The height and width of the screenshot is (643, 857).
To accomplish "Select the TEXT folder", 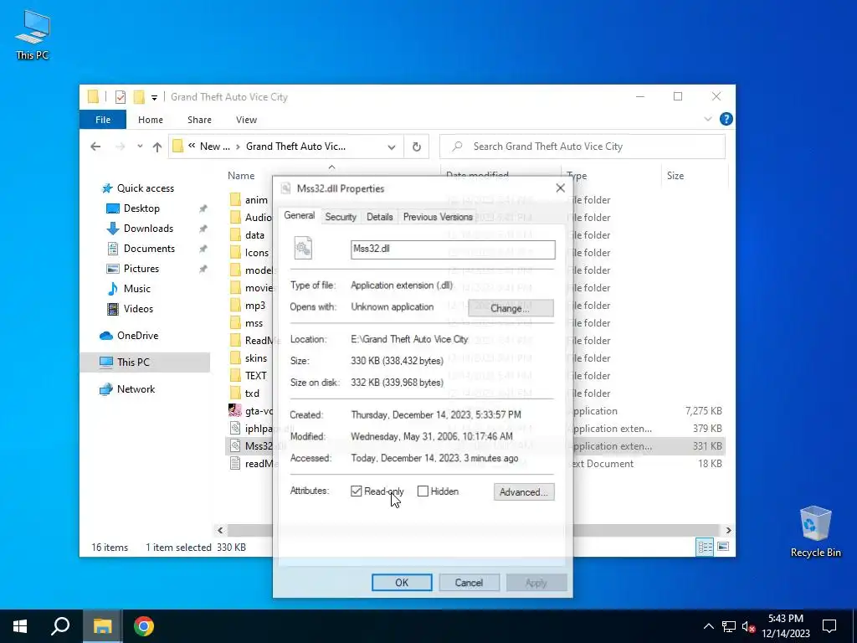I will [x=249, y=376].
